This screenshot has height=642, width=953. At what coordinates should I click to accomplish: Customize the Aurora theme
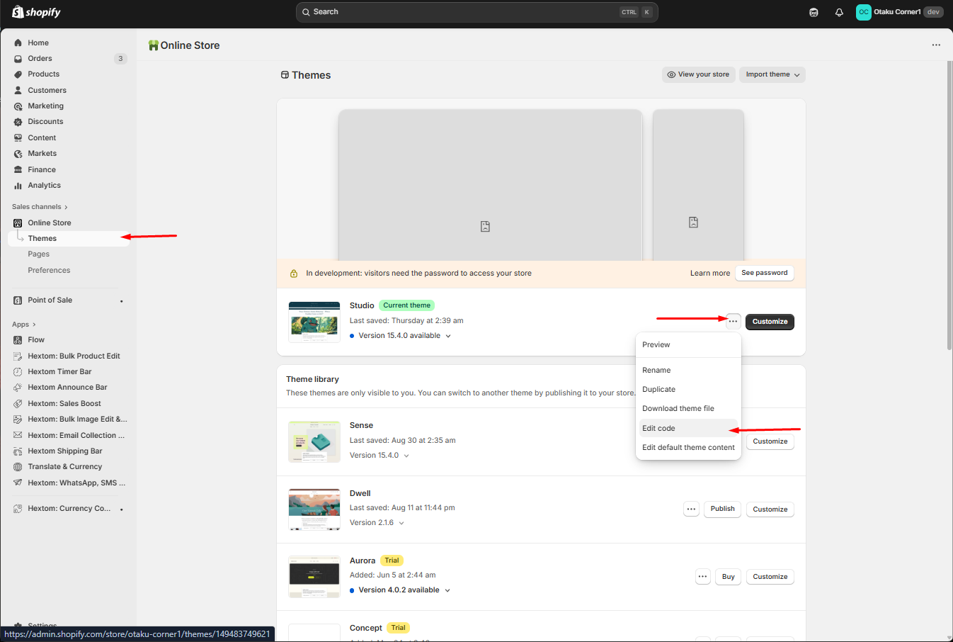pyautogui.click(x=770, y=577)
